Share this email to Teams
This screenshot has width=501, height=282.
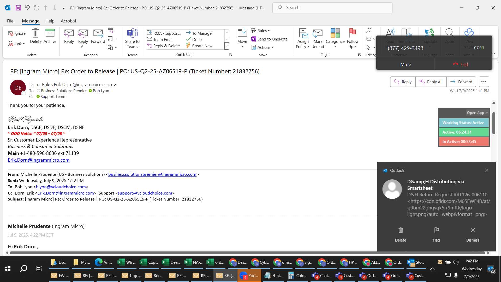point(132,39)
